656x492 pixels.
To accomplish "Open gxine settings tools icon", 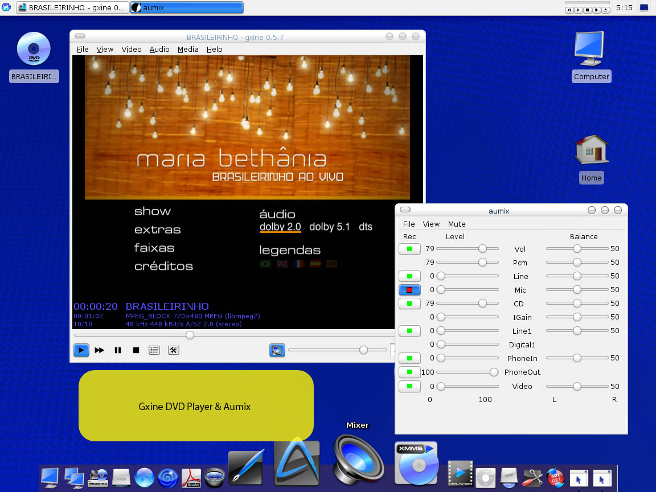I will coord(174,350).
